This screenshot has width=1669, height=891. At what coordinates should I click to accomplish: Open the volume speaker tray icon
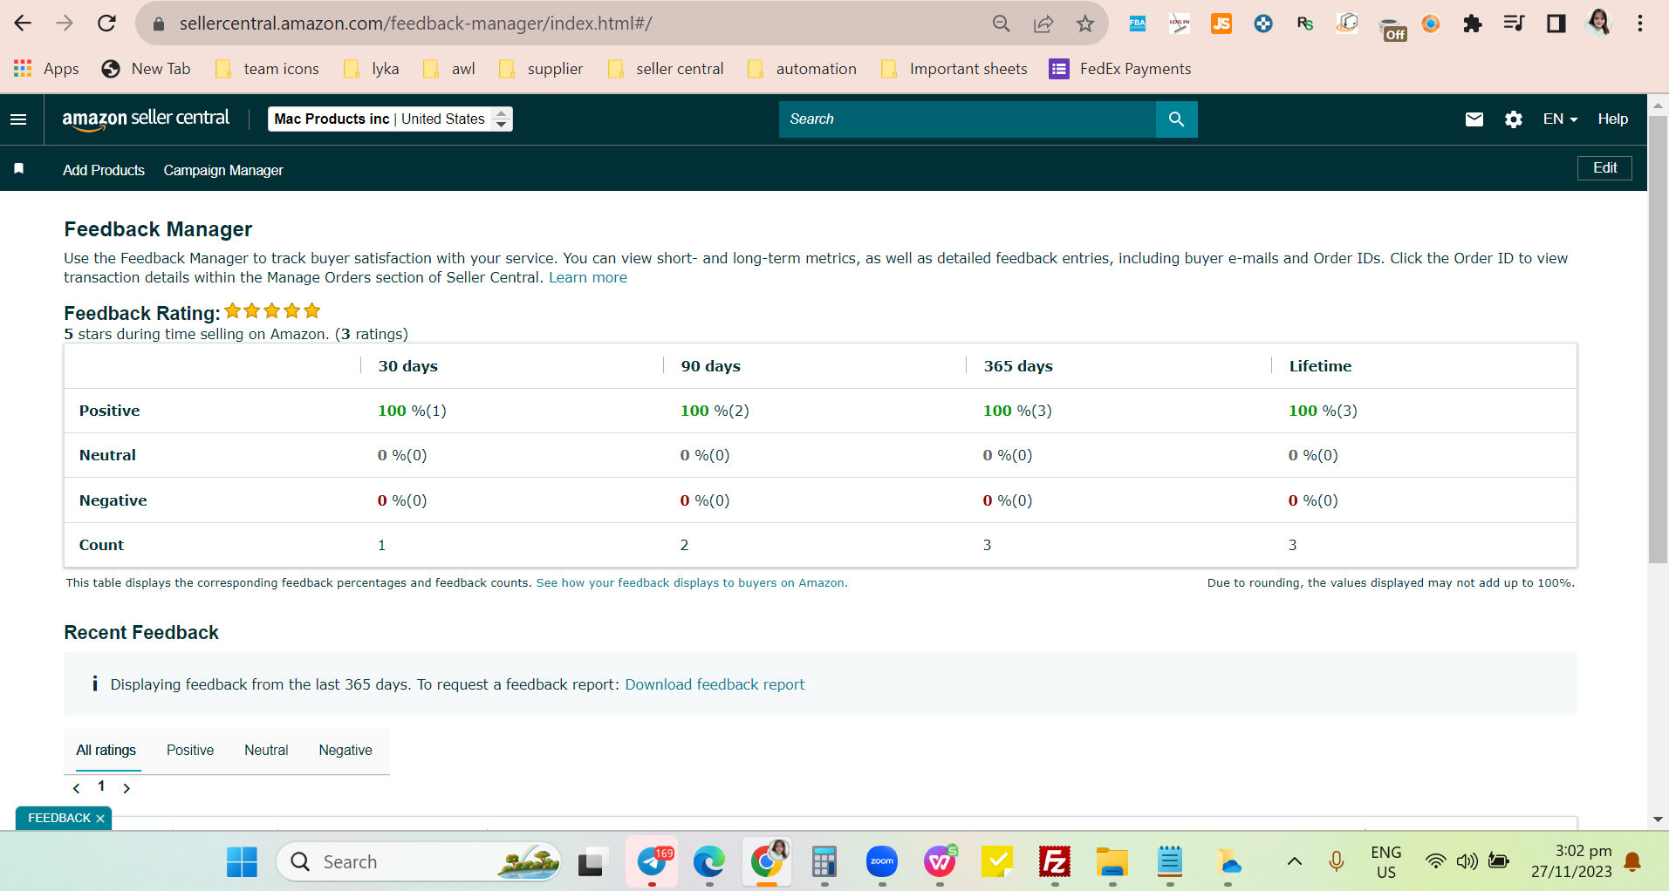tap(1467, 861)
